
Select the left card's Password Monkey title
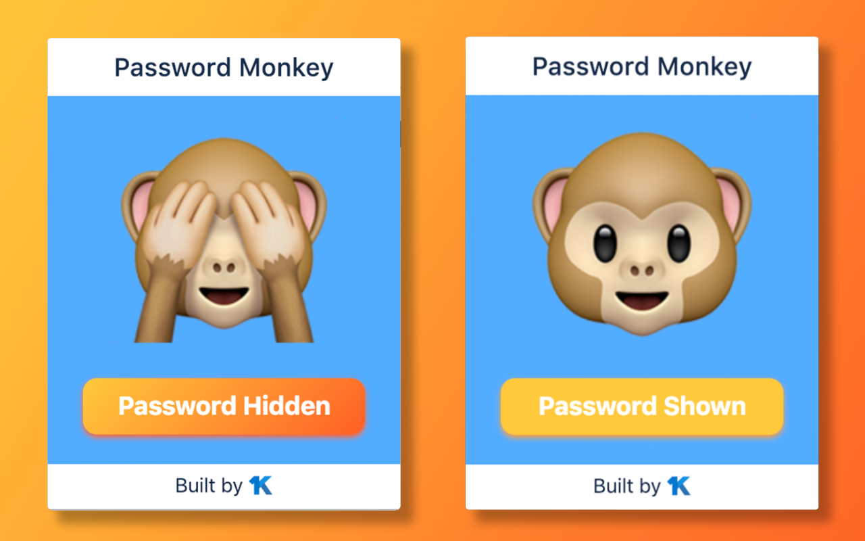tap(224, 68)
